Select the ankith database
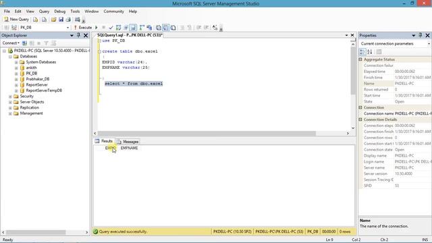The width and height of the screenshot is (432, 243). [31, 67]
